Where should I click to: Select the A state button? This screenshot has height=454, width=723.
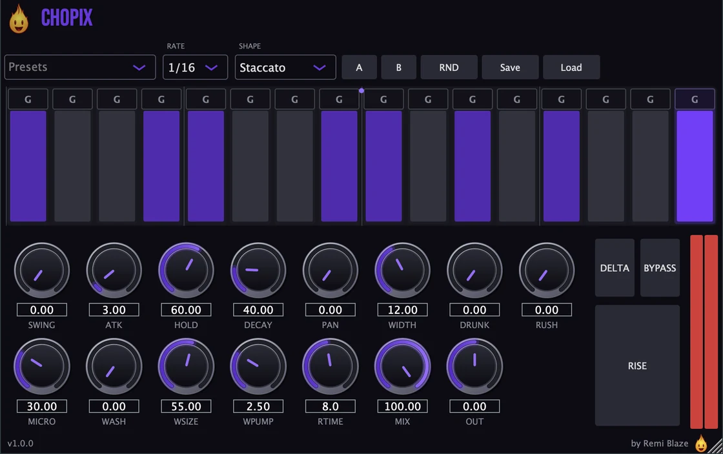[x=359, y=67]
